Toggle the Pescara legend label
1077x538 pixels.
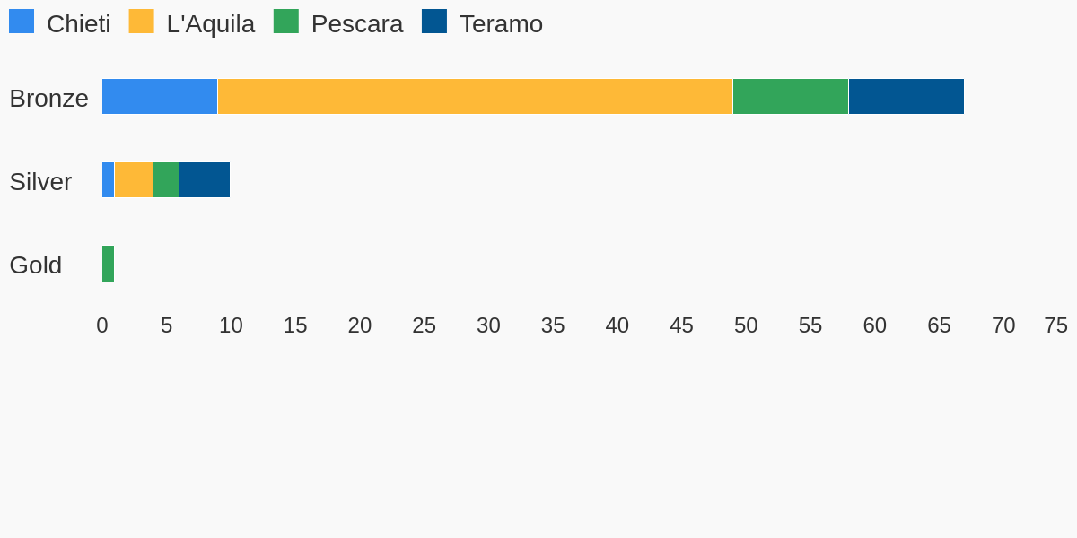[x=357, y=24]
